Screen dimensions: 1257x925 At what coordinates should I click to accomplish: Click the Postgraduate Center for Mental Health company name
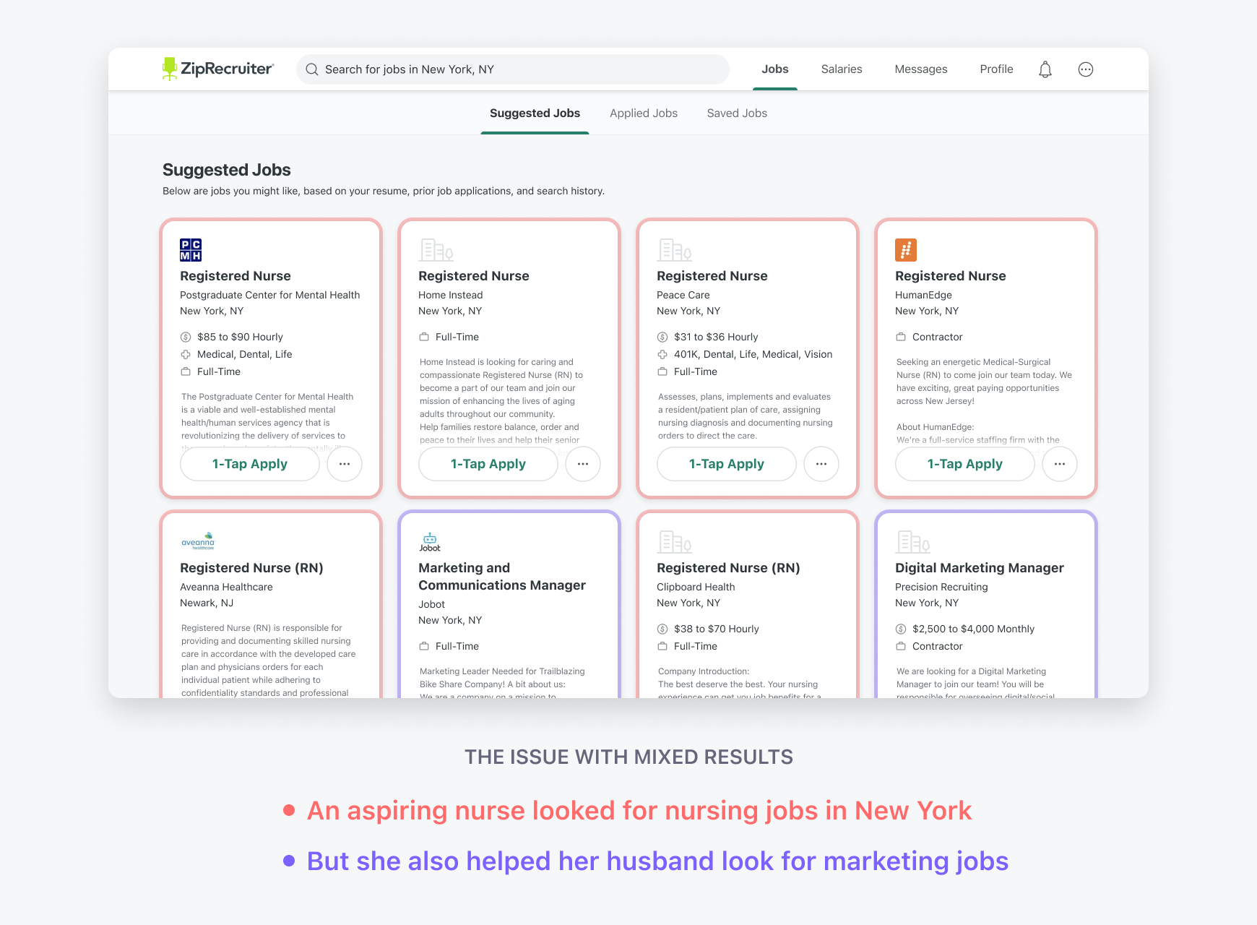[269, 295]
